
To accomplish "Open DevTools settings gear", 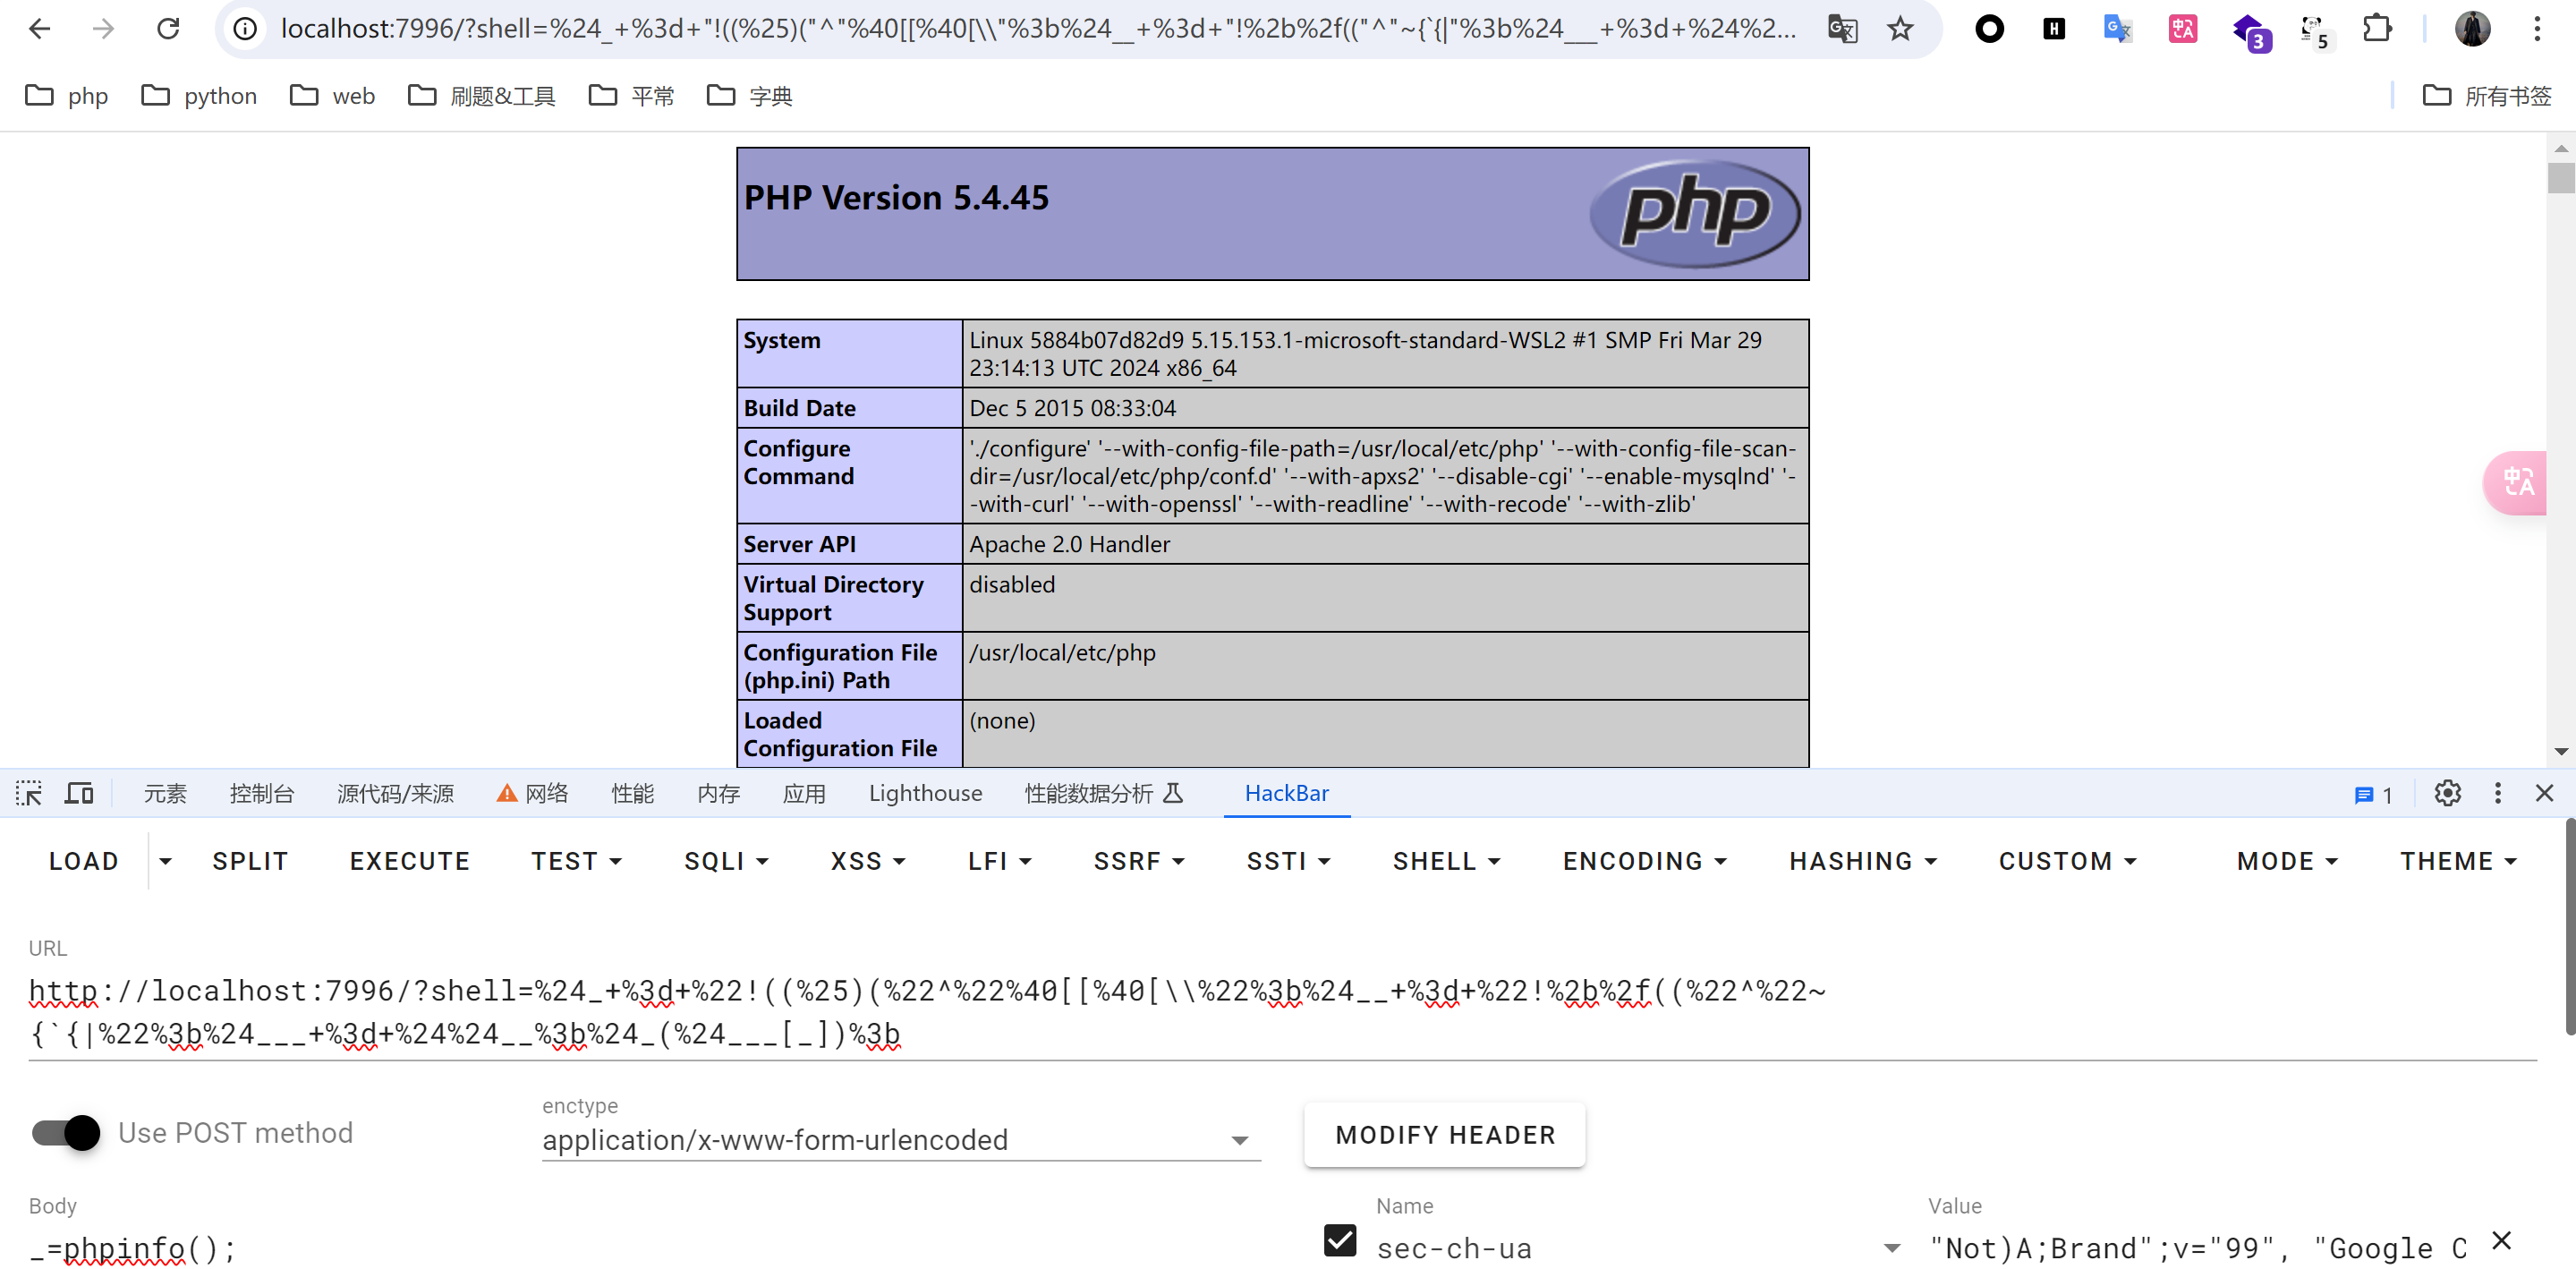I will click(x=2446, y=793).
